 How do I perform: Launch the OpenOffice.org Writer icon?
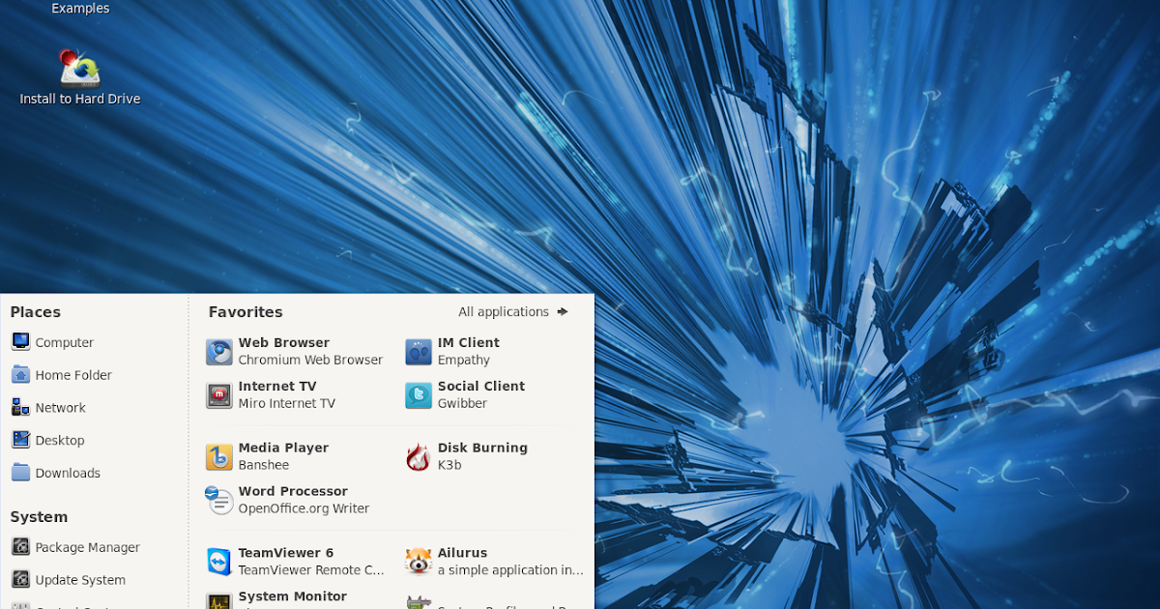click(x=219, y=501)
